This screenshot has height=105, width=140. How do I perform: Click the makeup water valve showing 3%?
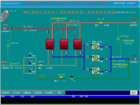(72, 77)
